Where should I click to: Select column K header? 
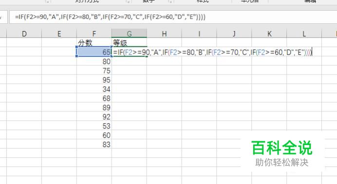[x=269, y=34]
